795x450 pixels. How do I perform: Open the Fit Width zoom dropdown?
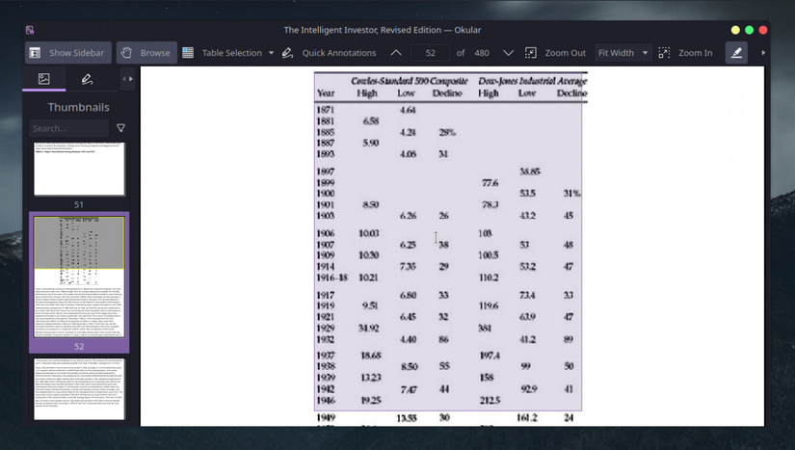[x=623, y=53]
